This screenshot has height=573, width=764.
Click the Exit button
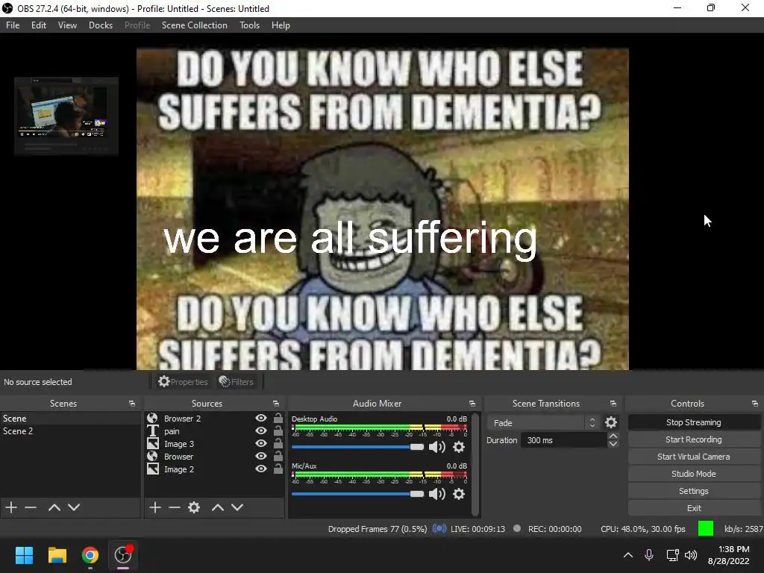pos(694,508)
